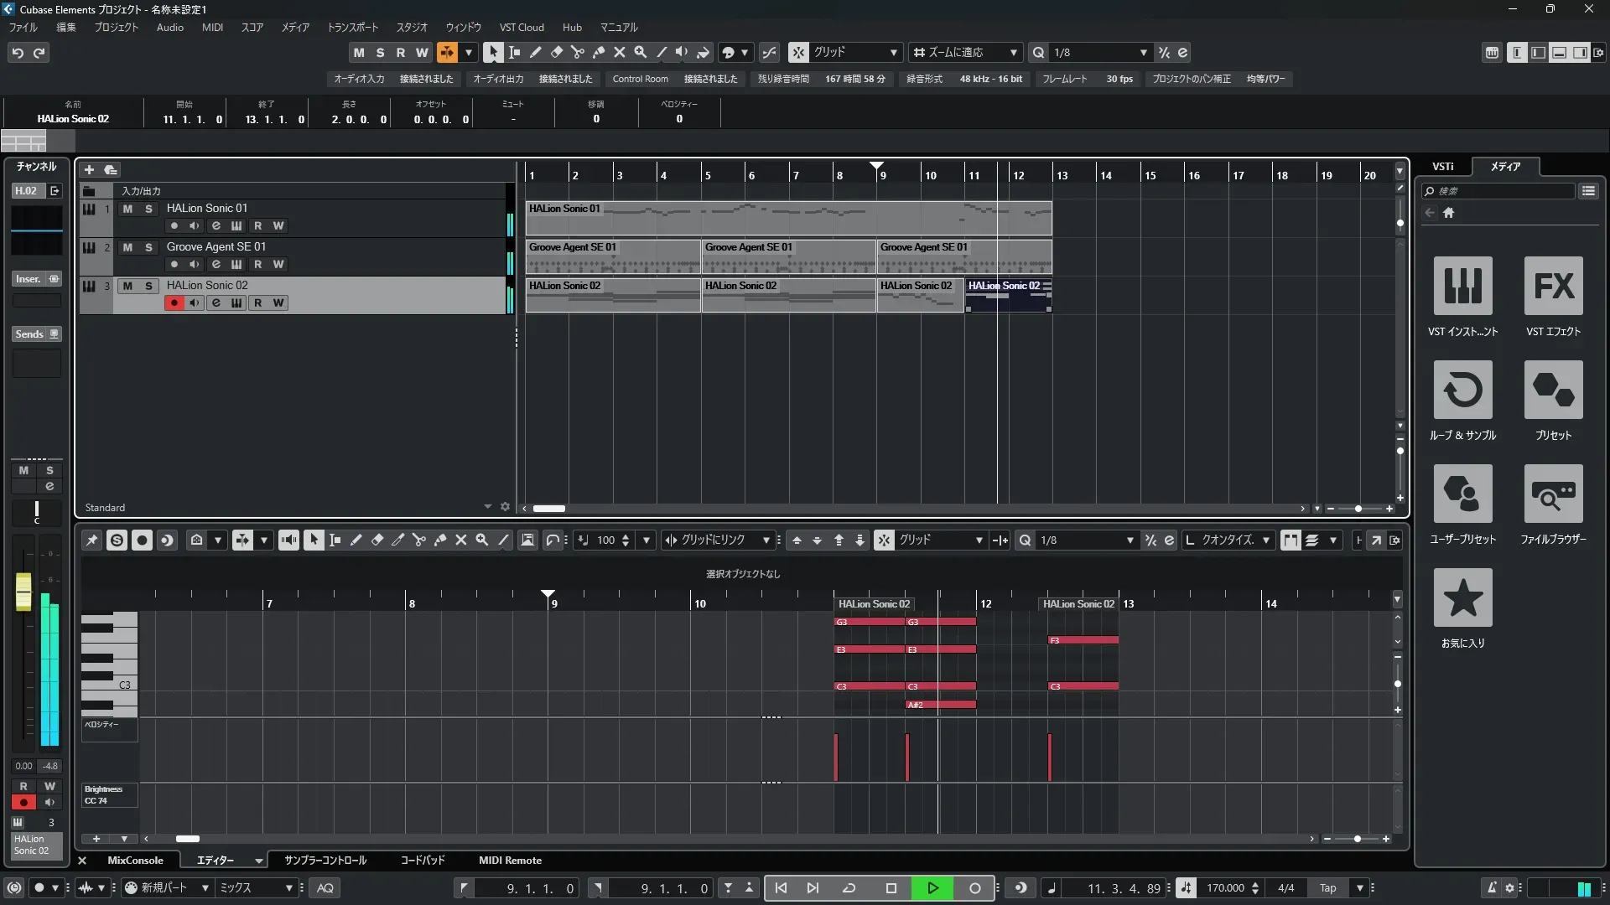Expand the ズームに適応 grid type dropdown
Screen dimensions: 1610x905
(1013, 52)
